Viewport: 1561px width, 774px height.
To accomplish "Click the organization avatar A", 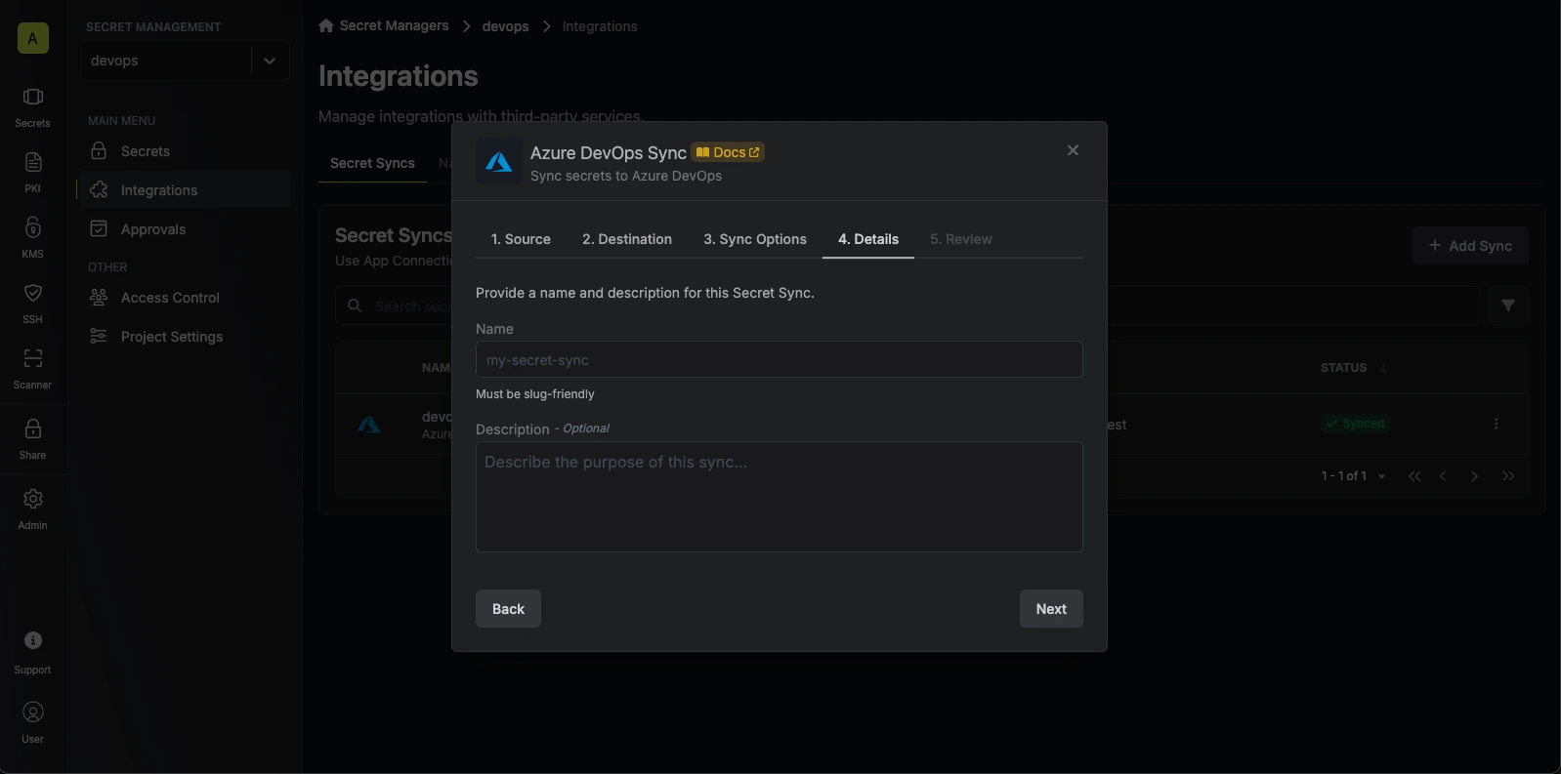I will 32,38.
